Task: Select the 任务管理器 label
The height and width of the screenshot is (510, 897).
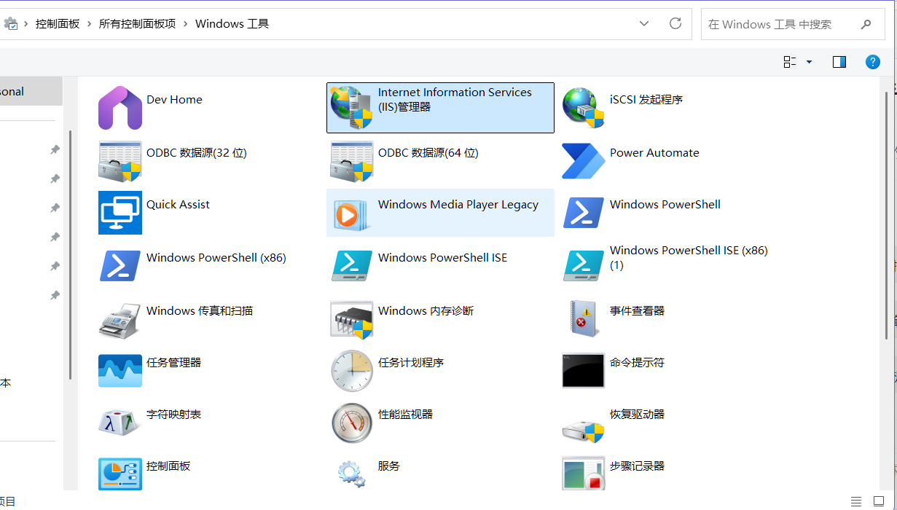Action: 173,363
